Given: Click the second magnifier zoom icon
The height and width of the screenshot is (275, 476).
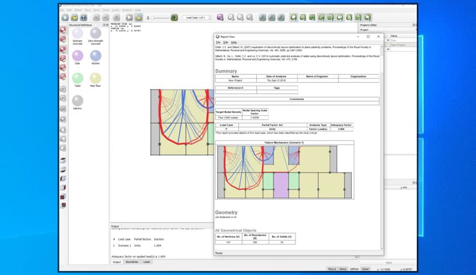Looking at the screenshot, I should 240,18.
